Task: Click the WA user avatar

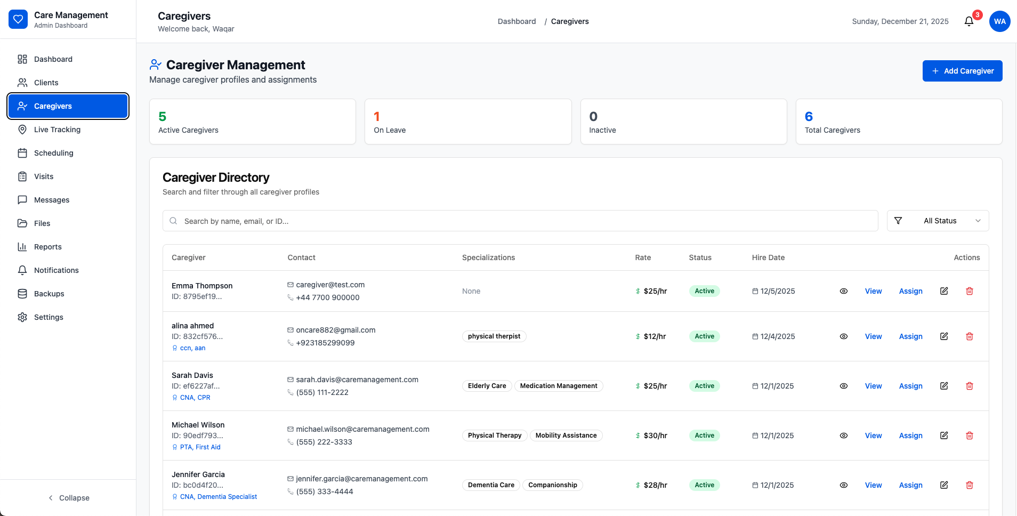Action: (999, 21)
